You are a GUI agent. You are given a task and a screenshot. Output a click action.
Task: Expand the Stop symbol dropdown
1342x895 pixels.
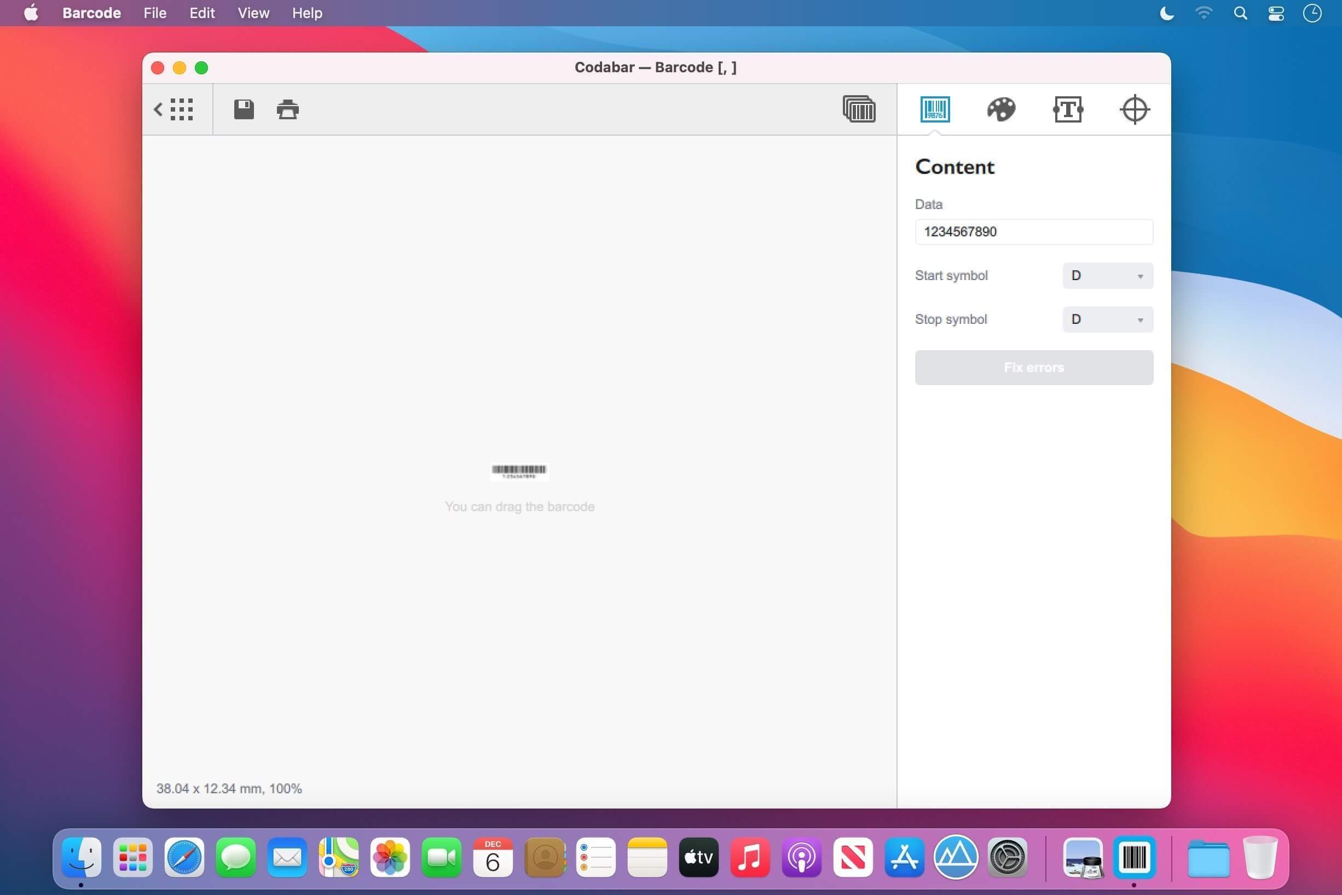point(1107,319)
